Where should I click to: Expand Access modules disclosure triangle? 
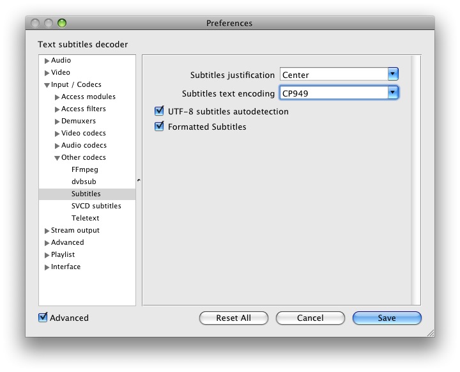[x=57, y=97]
